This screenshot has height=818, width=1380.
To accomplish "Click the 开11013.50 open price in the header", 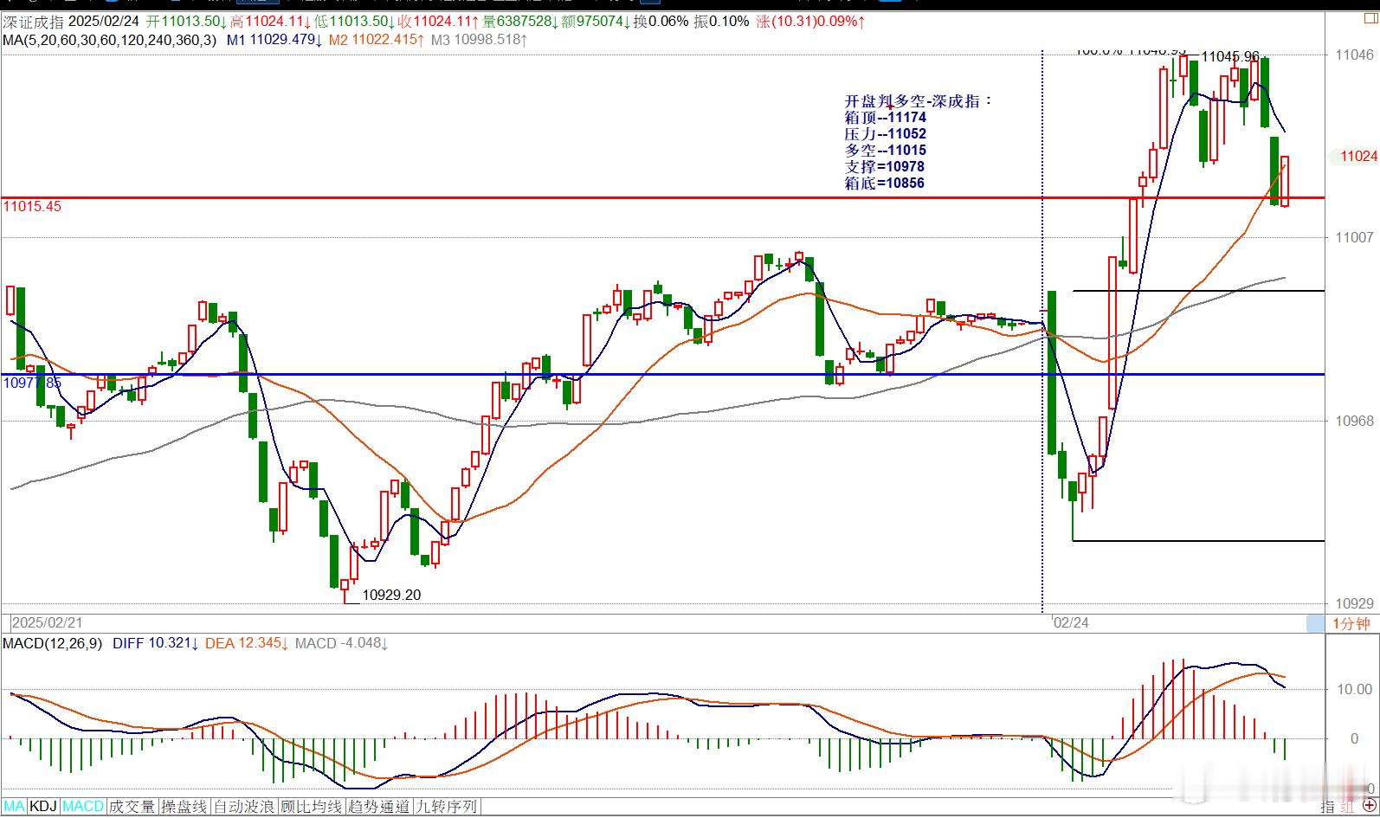I will [x=187, y=21].
